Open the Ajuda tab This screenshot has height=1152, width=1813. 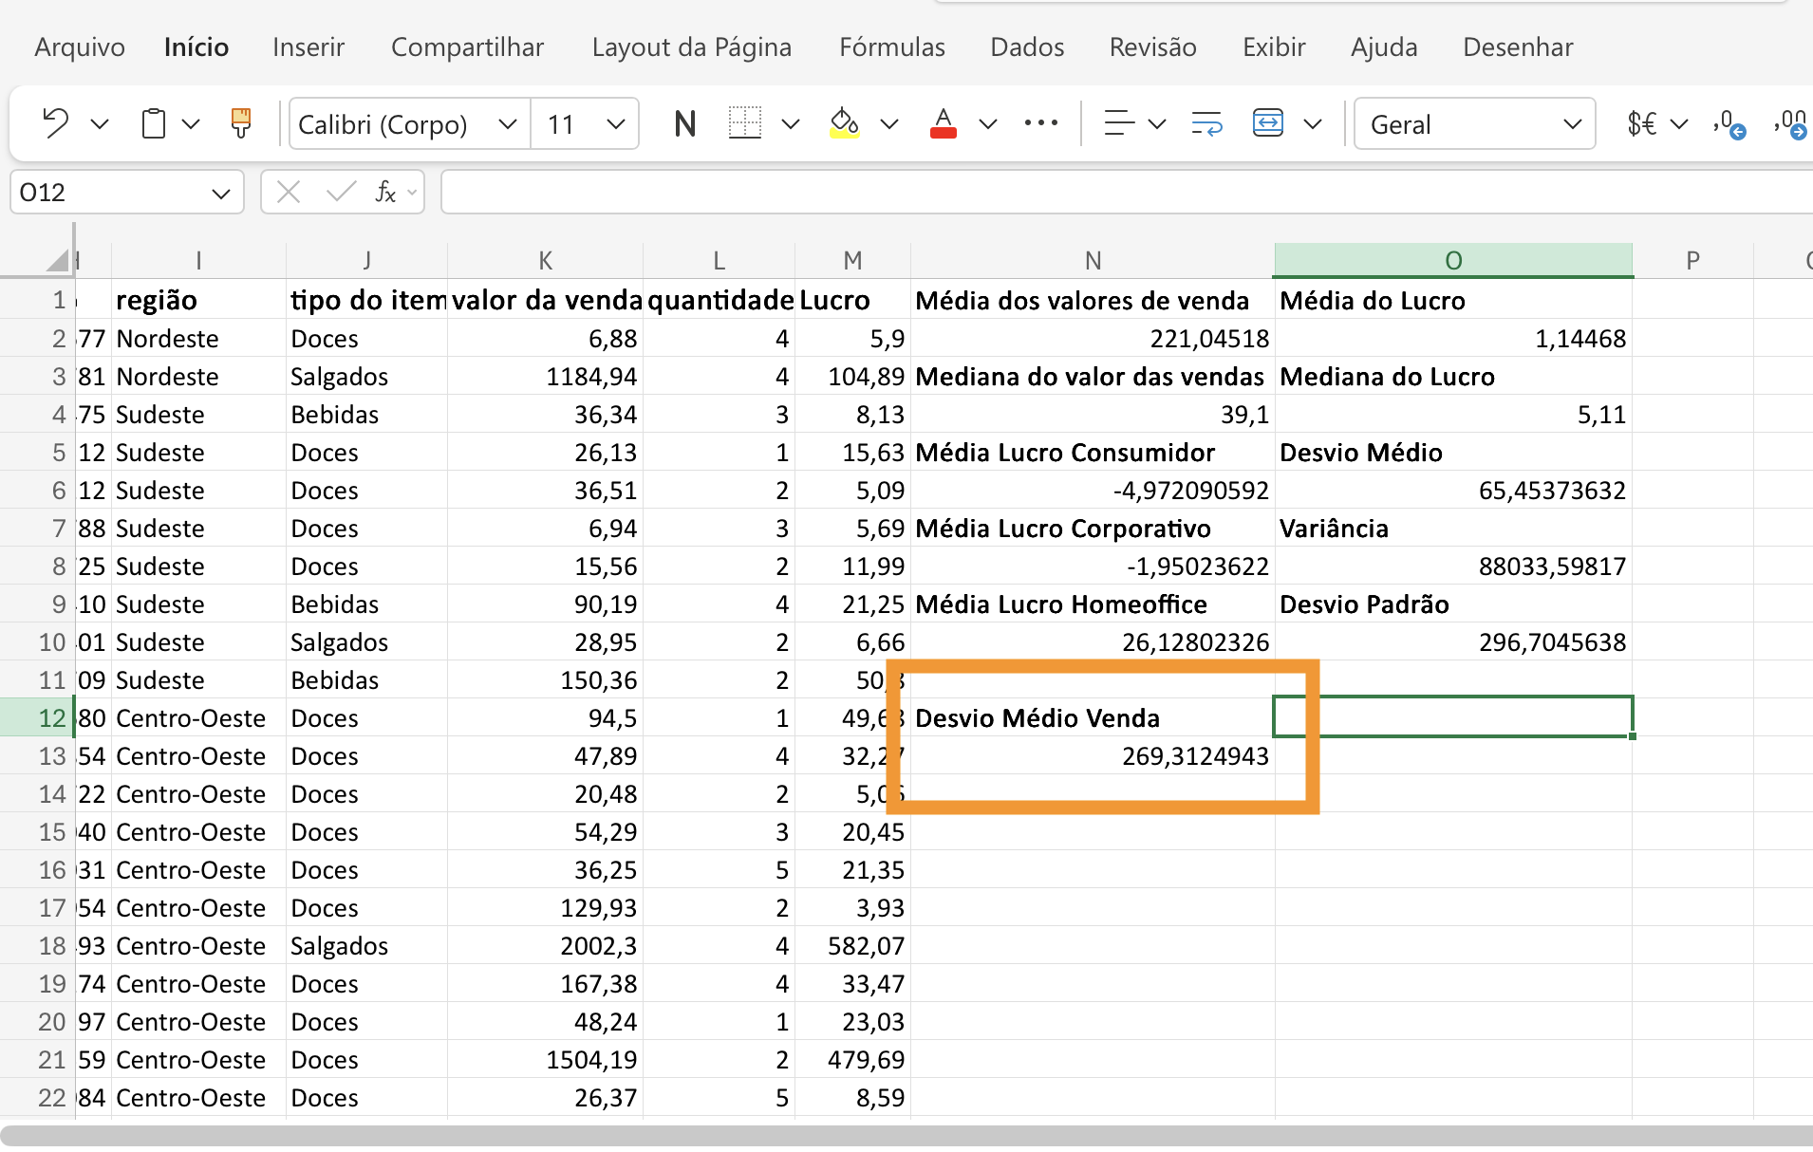[1384, 47]
